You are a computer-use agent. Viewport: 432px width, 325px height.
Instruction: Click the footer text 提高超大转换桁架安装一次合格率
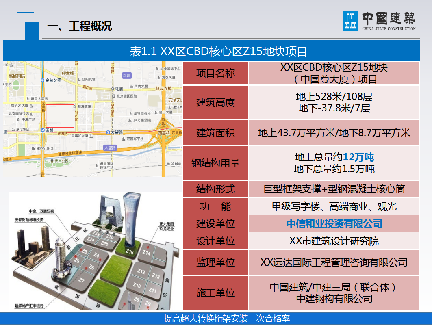click(227, 318)
